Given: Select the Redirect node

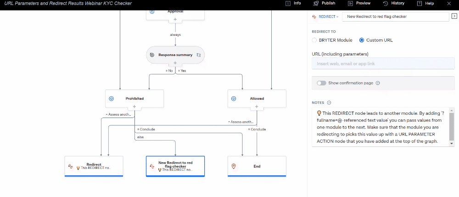Looking at the screenshot, I should [94, 166].
